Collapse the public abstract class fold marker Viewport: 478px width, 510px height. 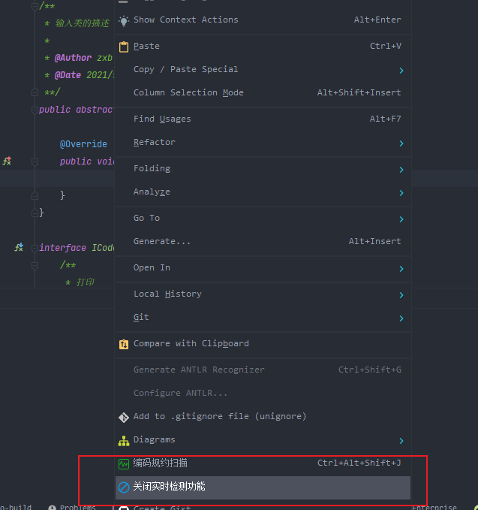(35, 110)
